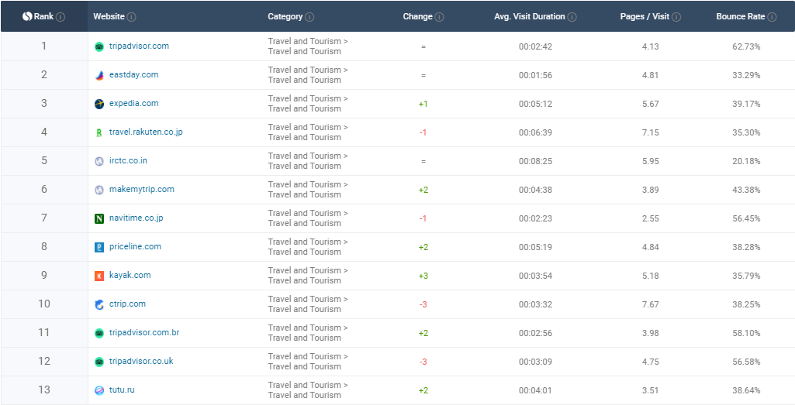
Task: Visit the travel.rakuten.co.jp link
Action: tap(146, 132)
